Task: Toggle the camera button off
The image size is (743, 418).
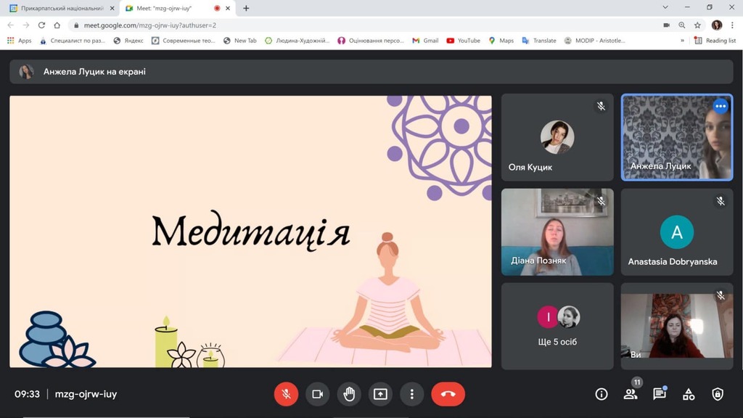Action: 317,394
